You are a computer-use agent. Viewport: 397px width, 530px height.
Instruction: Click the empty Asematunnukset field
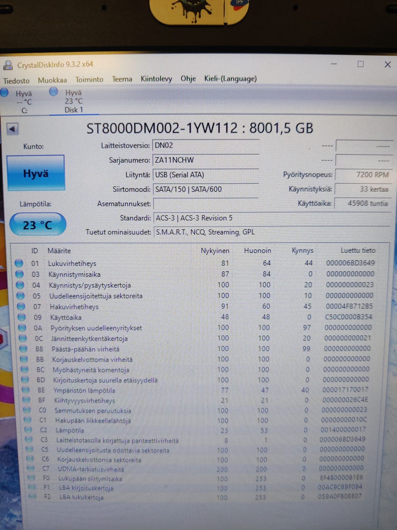[x=206, y=204]
